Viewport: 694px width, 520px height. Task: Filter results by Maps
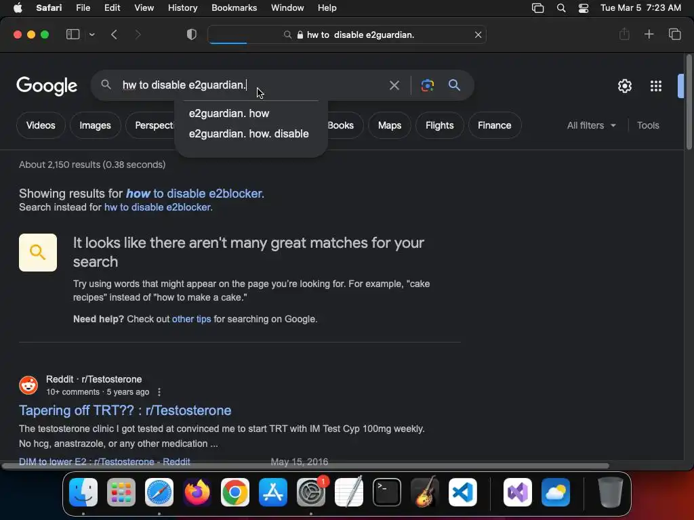tap(390, 125)
